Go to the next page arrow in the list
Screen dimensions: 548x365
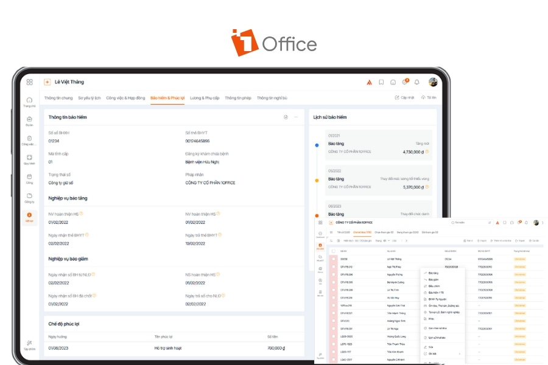click(x=406, y=241)
